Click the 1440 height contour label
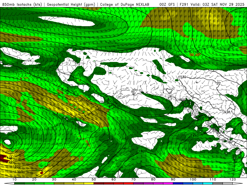 point(195,136)
